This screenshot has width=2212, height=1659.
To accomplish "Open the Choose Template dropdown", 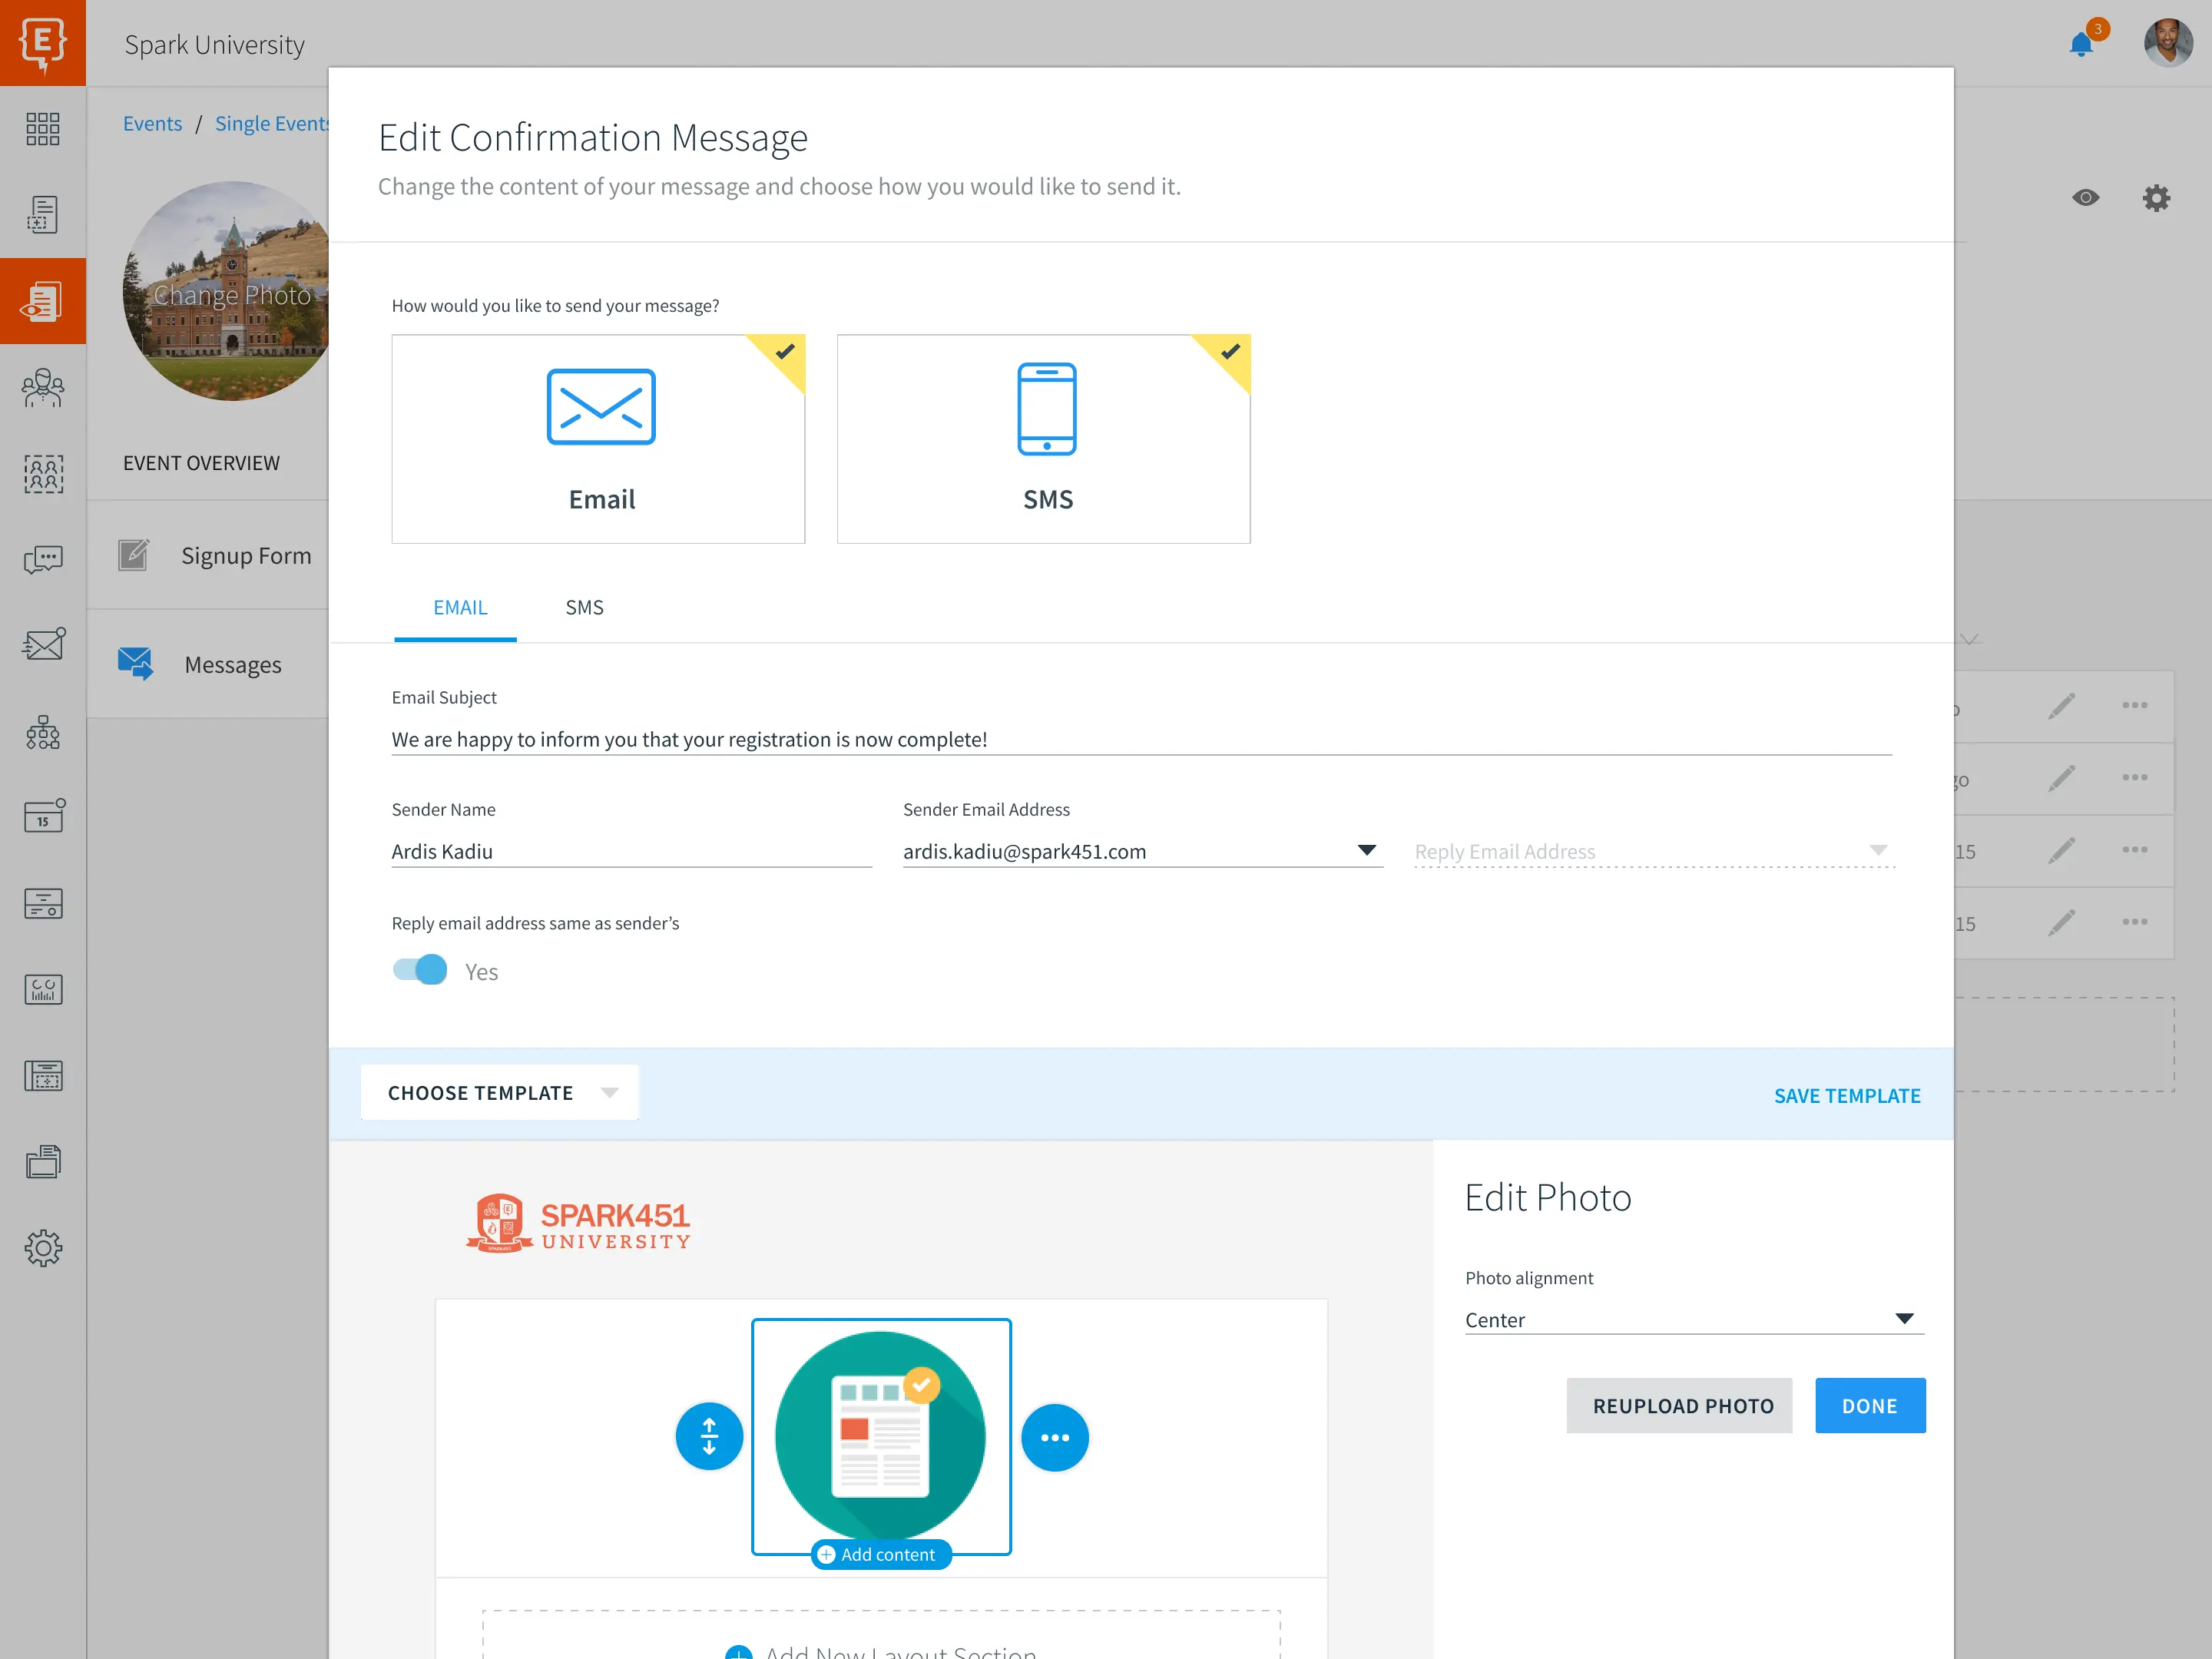I will click(x=500, y=1093).
